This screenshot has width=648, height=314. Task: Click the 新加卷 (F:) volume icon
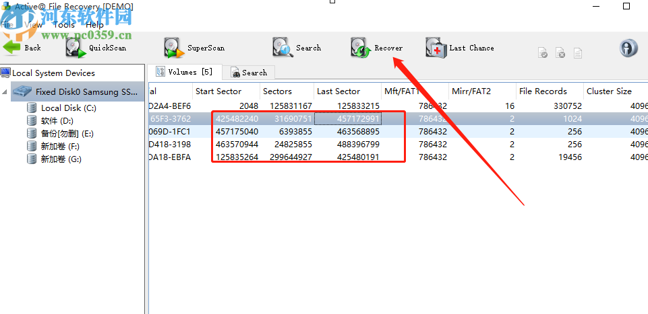pyautogui.click(x=32, y=146)
